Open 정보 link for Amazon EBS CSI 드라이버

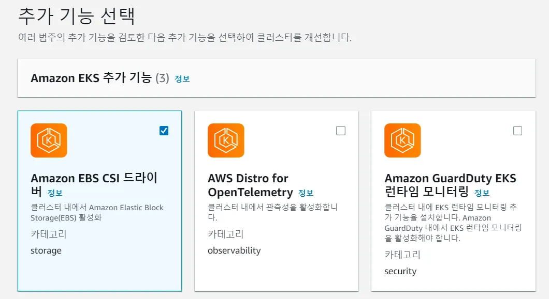[55, 193]
